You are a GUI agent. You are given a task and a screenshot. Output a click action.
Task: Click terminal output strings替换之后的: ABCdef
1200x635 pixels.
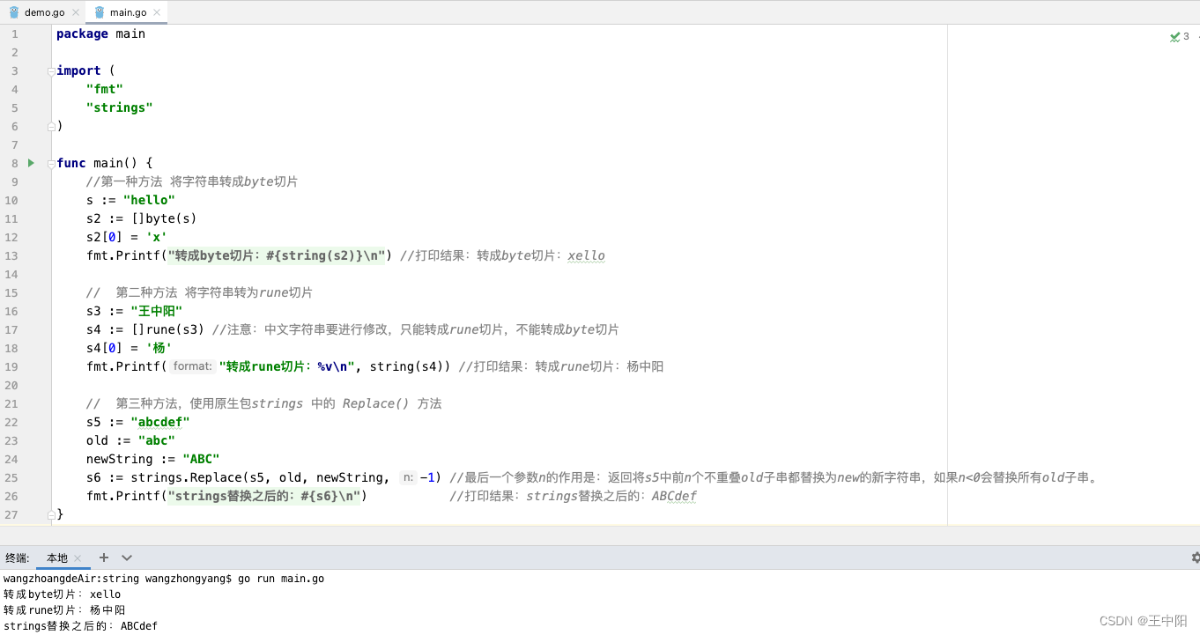pos(80,626)
